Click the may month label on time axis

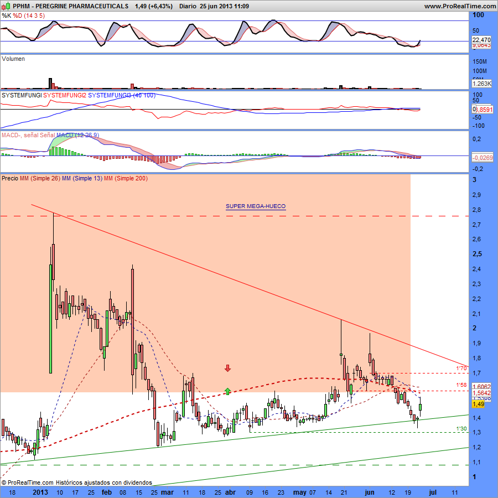pos(300,492)
